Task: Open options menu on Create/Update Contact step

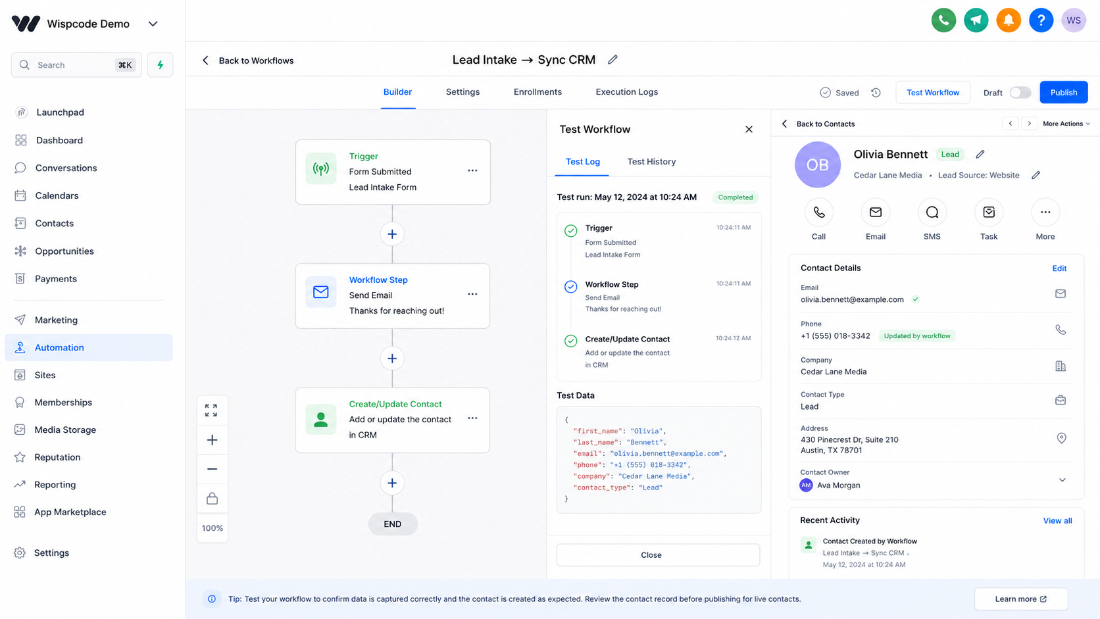Action: click(472, 418)
